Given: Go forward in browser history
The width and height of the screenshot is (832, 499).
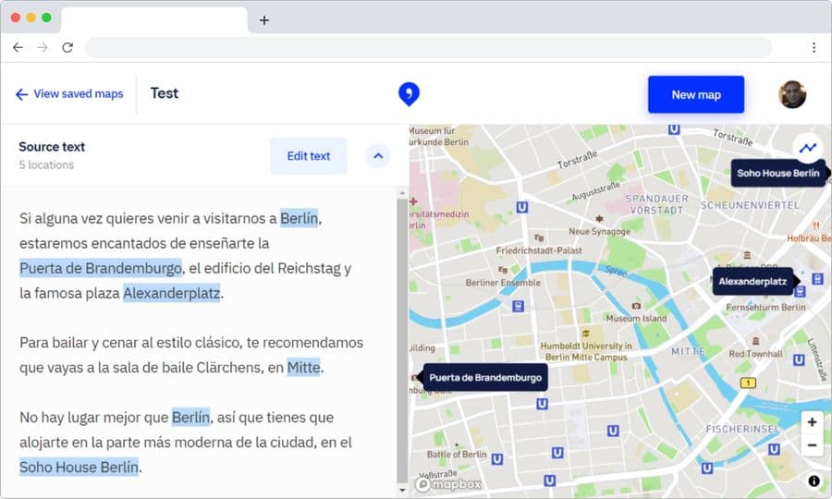Looking at the screenshot, I should (43, 47).
